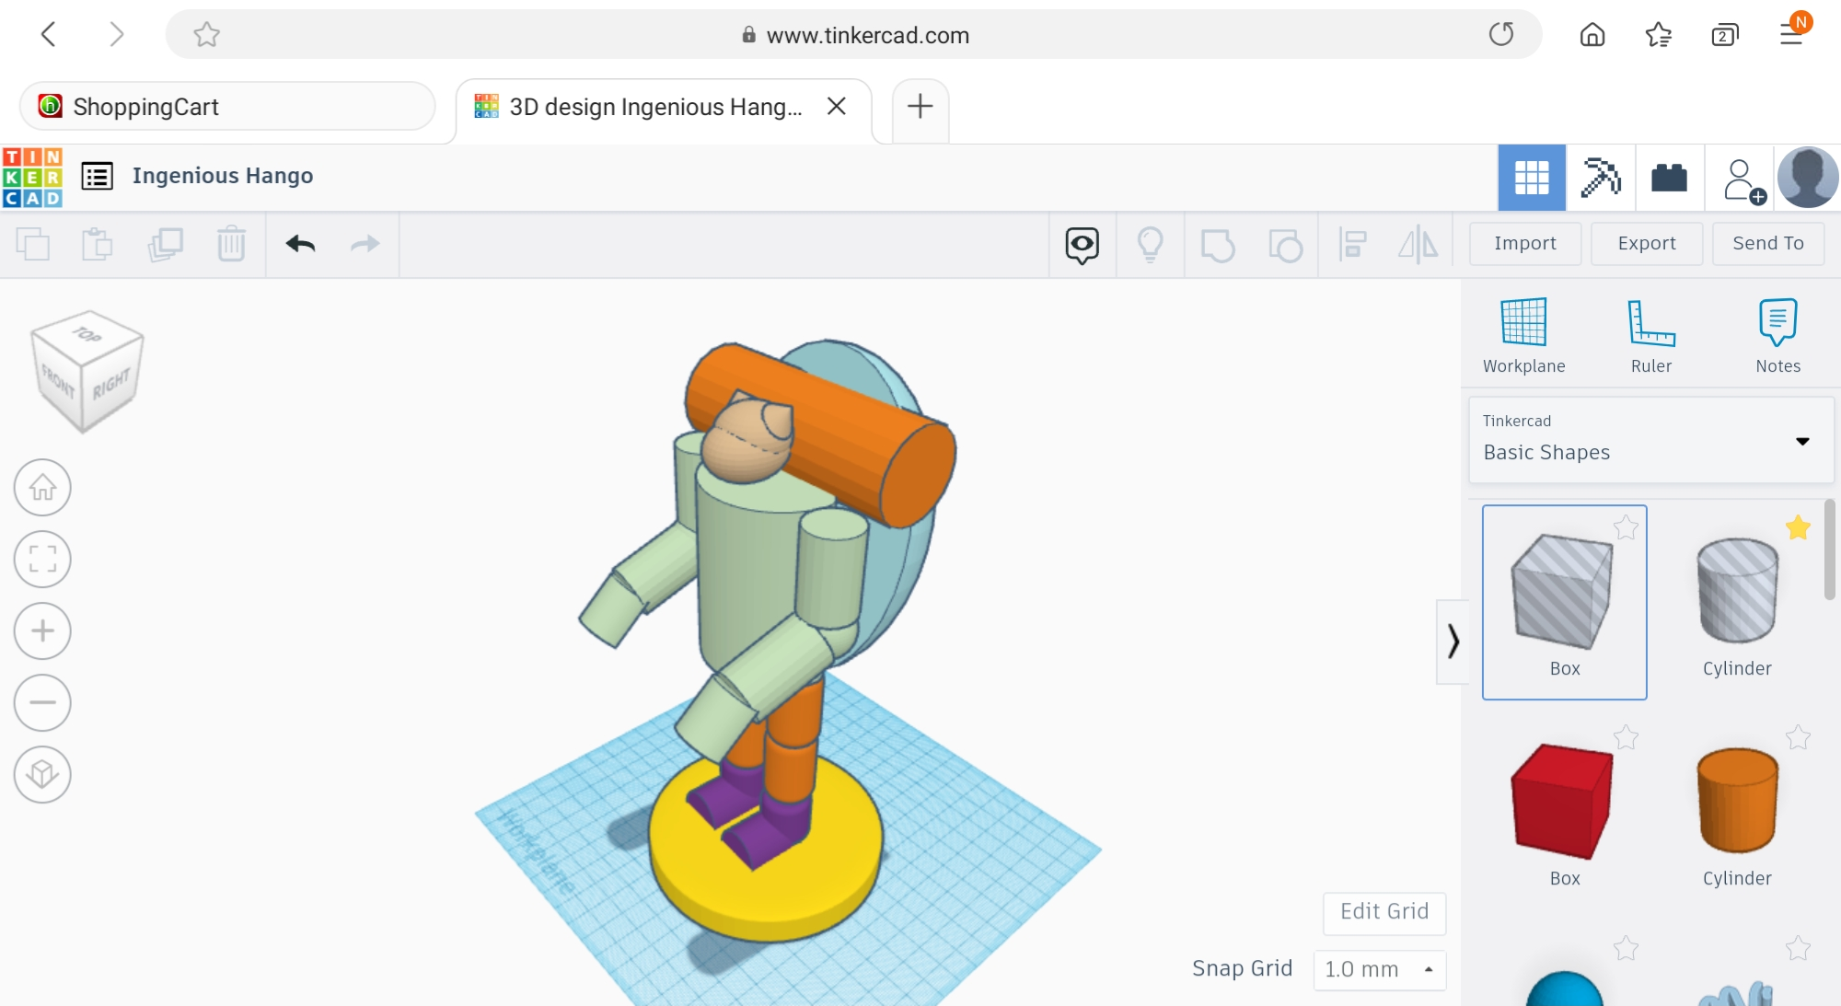Click the Undo arrow

(300, 244)
